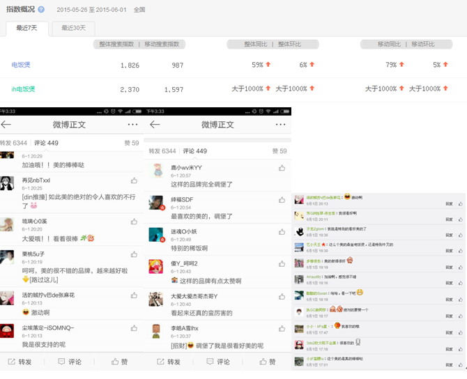Tap 评论 in the left screen bottom bar
467x379 pixels.
point(70,362)
